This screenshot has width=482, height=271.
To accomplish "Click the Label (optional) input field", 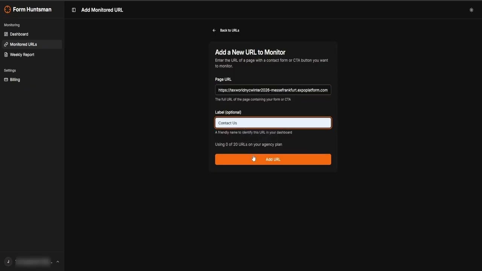I will (x=273, y=123).
